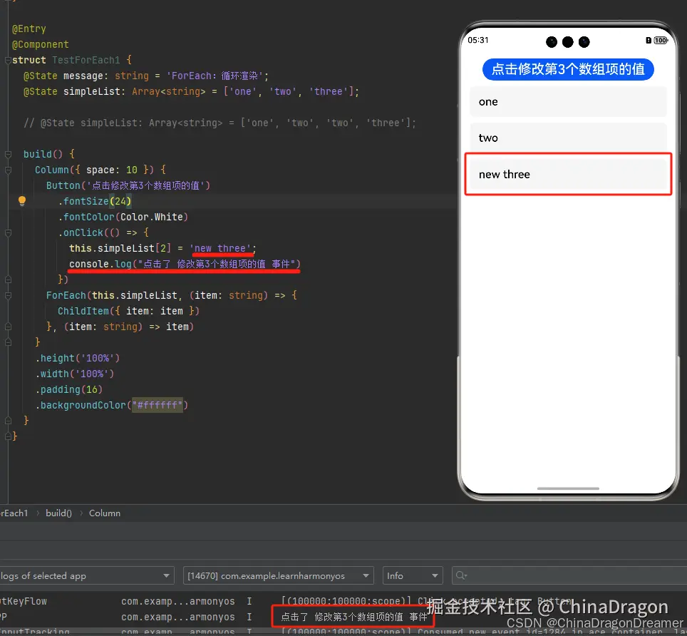The image size is (687, 636).
Task: Click the .padding(16) line in editor
Action: 69,389
